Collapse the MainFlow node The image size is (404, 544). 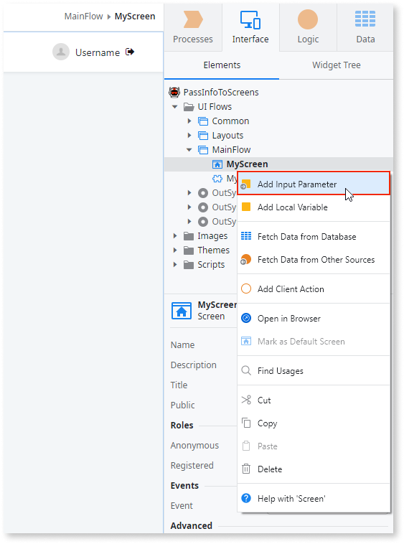tap(189, 150)
